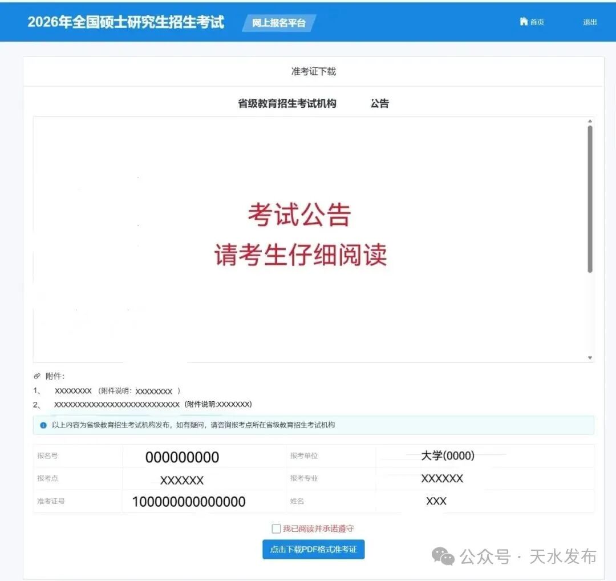Click the blue info icon in notice bar

43,425
